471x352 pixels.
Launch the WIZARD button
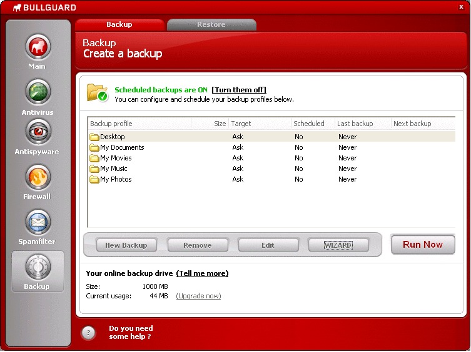click(x=338, y=245)
